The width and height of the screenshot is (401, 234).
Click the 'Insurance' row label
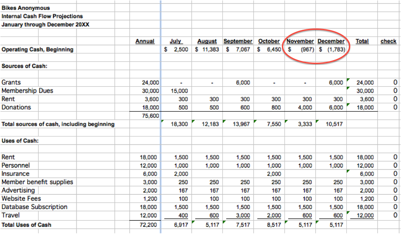point(16,173)
